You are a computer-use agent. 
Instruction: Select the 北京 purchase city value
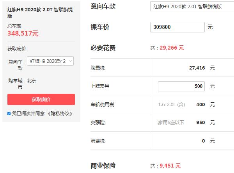(x=32, y=81)
